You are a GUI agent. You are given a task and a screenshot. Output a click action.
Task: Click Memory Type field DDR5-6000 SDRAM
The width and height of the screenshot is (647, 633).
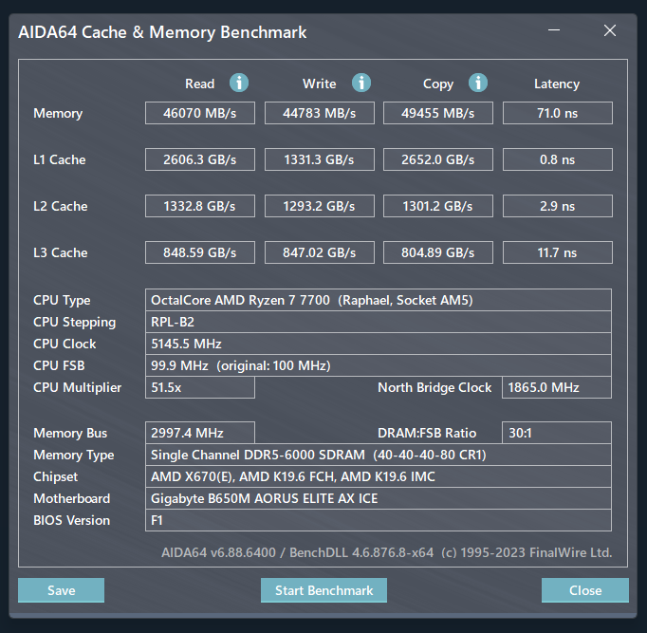coord(379,455)
